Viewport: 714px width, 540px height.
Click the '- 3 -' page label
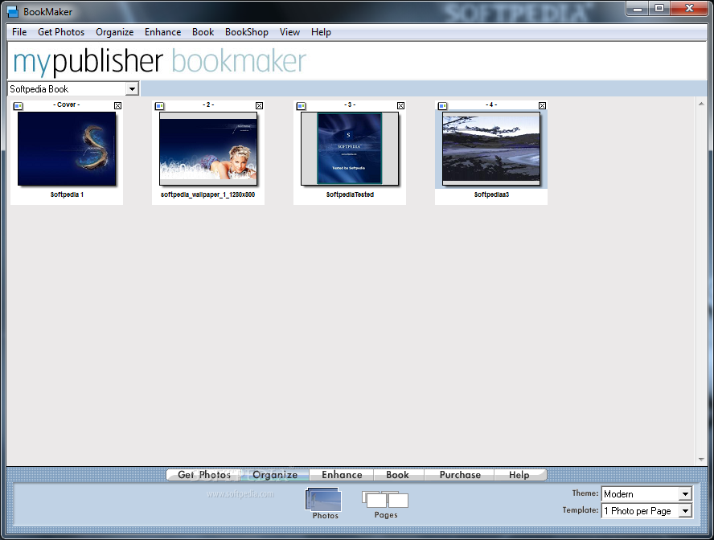350,104
